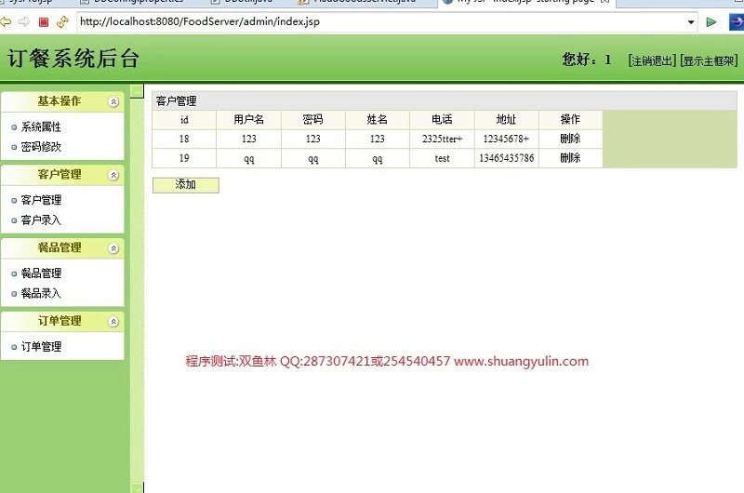This screenshot has height=493, width=744.
Task: Click the sidebar splitter collapse handle at top
Action: coord(137,91)
